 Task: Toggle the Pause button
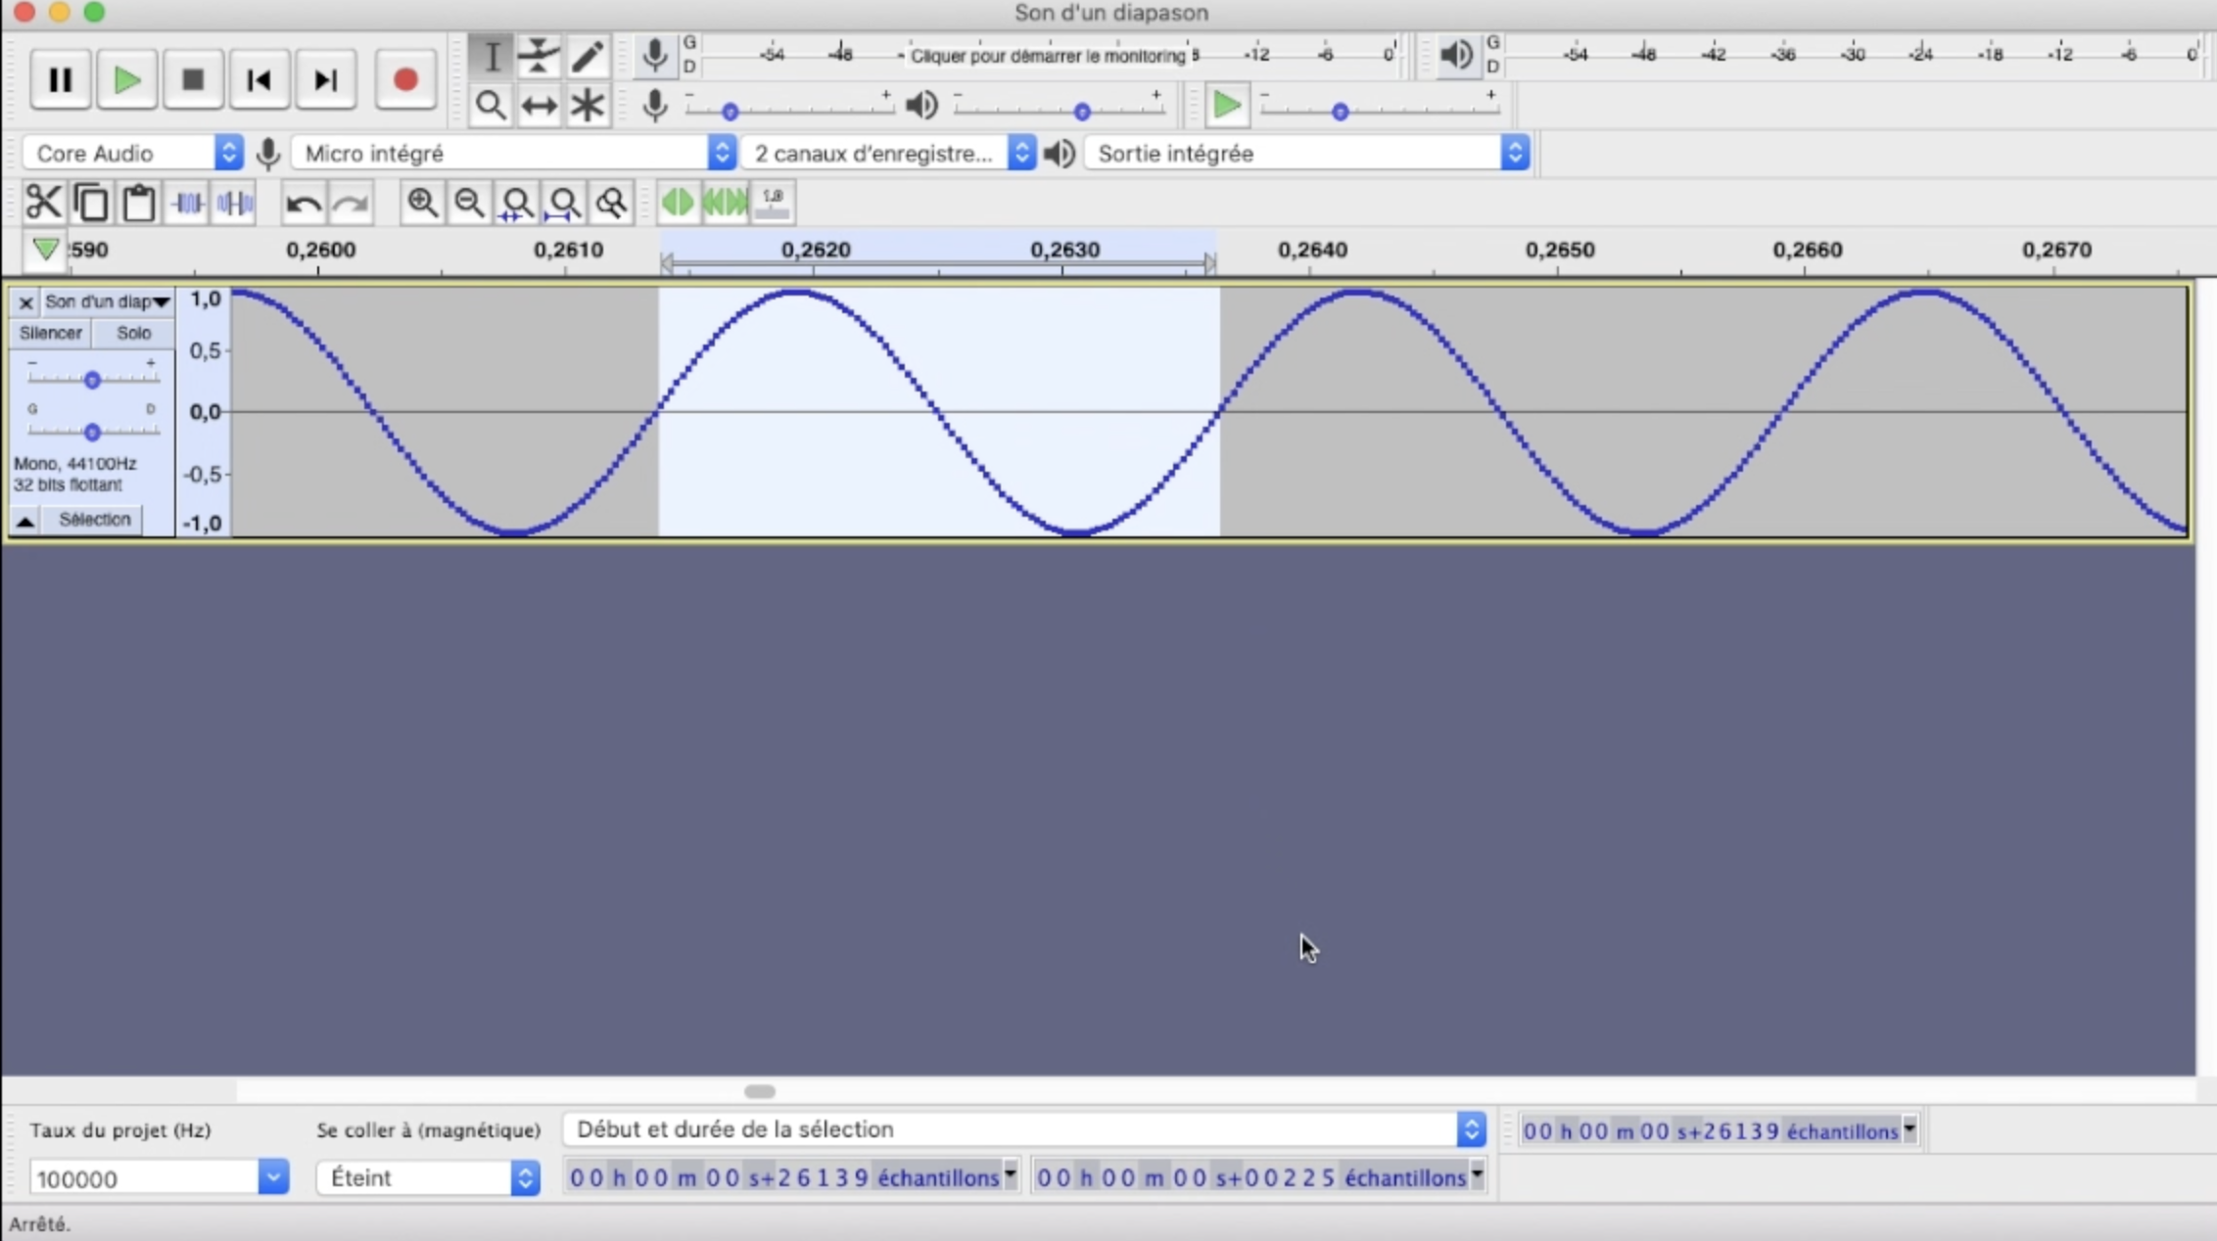[61, 80]
